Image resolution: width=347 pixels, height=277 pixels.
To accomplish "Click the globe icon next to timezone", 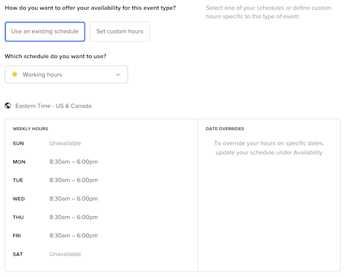I will click(x=8, y=106).
